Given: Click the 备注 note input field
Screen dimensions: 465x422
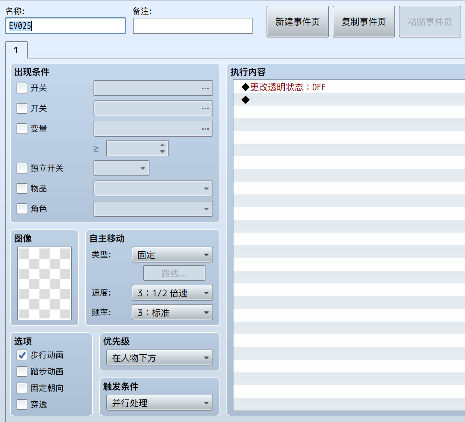Looking at the screenshot, I should point(193,26).
